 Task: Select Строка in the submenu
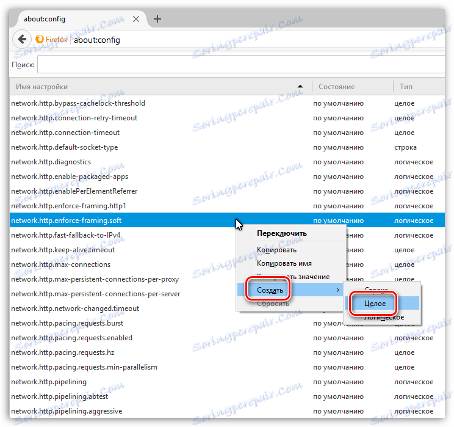382,290
